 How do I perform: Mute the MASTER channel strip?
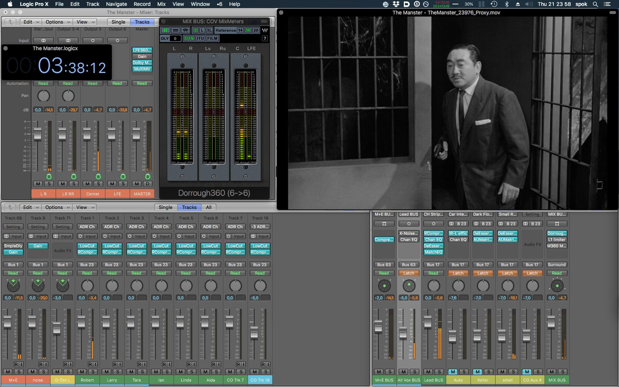coord(137,184)
